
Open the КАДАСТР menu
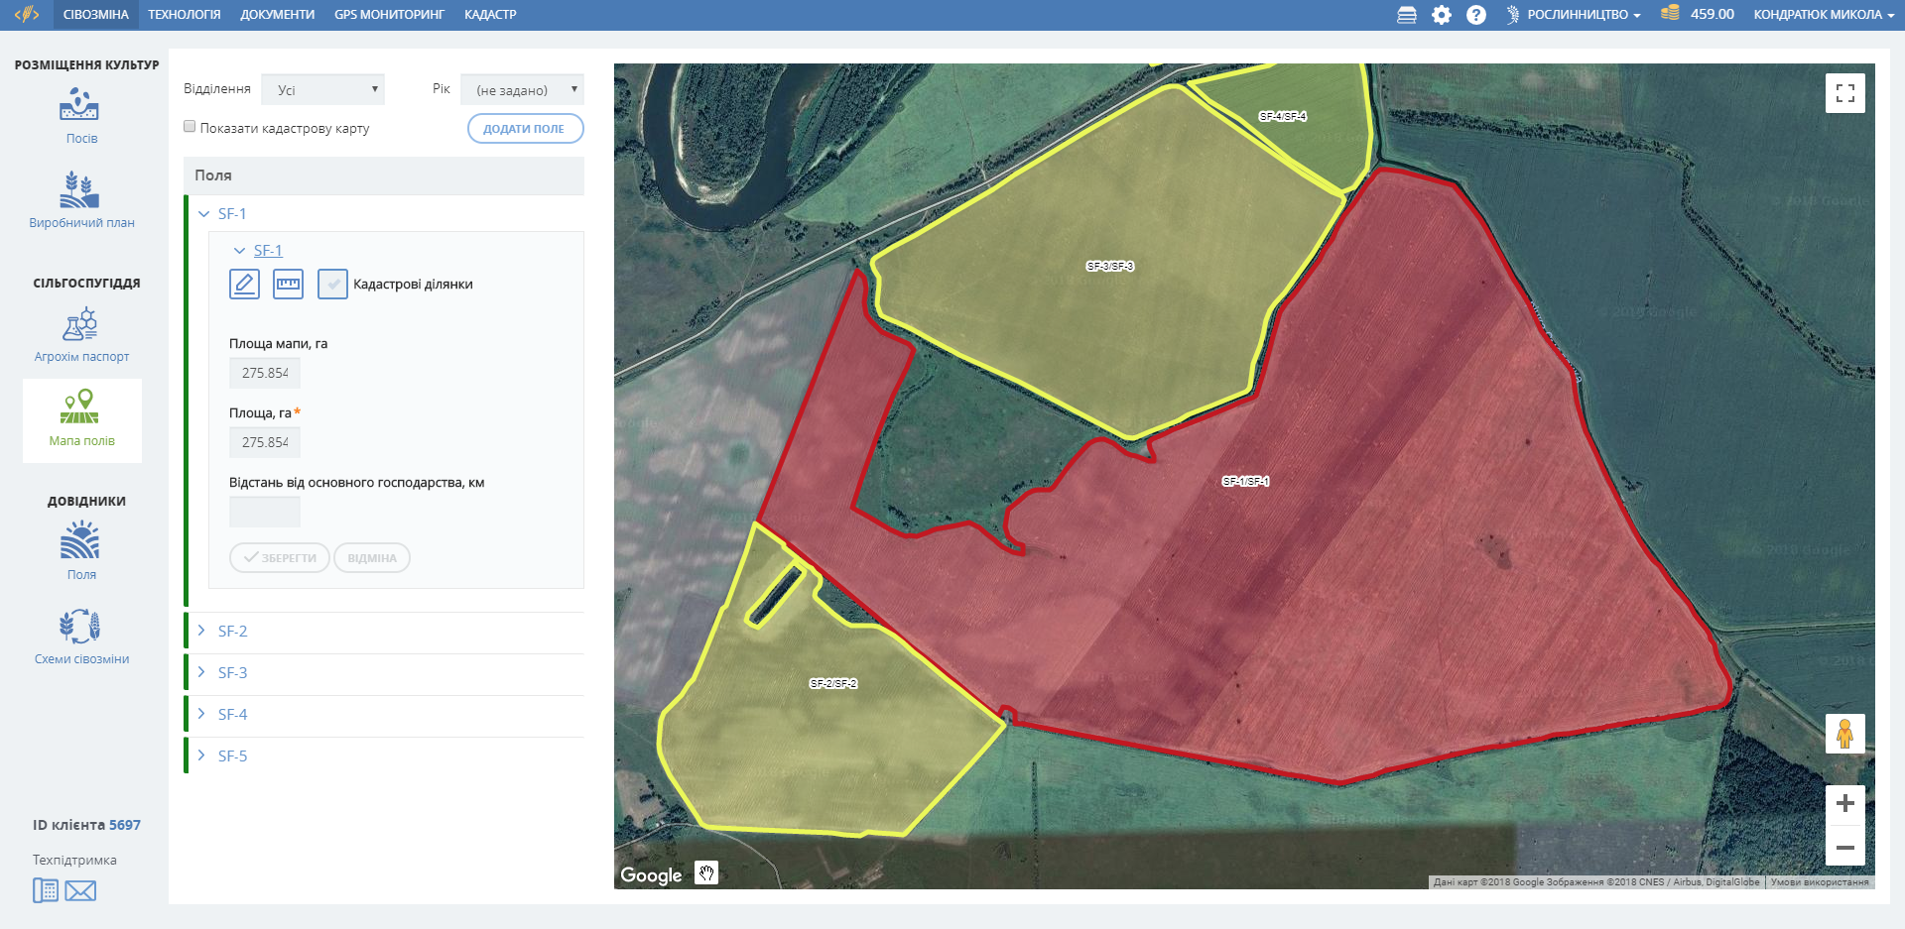pyautogui.click(x=490, y=15)
